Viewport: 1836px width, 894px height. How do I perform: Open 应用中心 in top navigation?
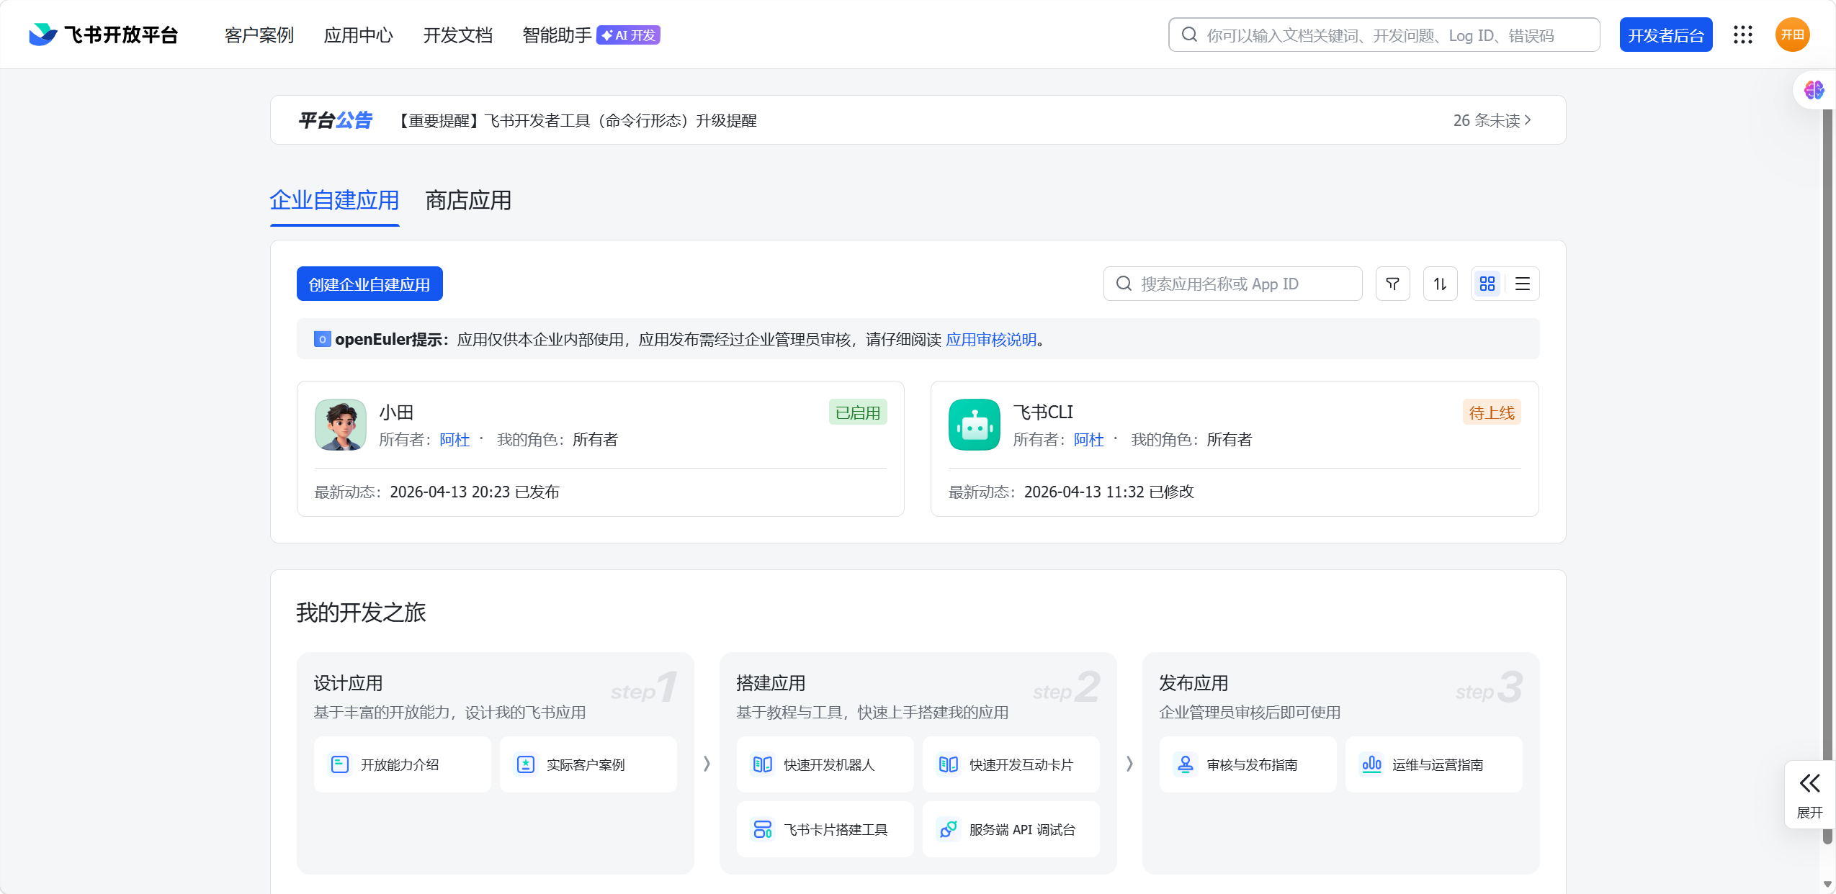[358, 35]
